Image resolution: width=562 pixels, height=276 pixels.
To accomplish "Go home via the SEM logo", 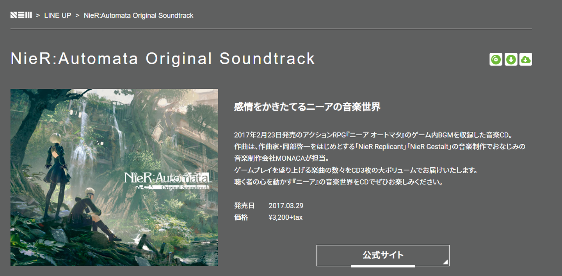I will (21, 16).
